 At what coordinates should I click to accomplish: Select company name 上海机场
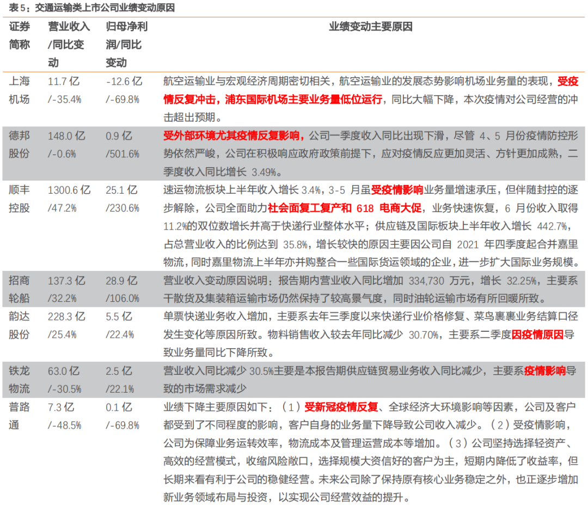20,90
